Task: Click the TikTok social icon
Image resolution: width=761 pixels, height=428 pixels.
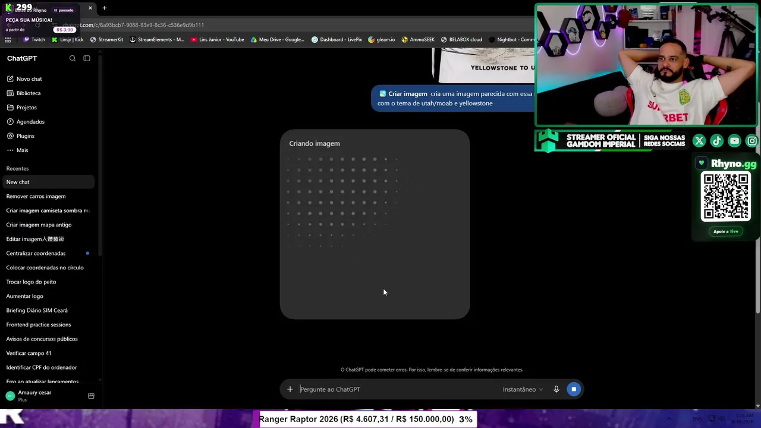Action: pos(717,141)
